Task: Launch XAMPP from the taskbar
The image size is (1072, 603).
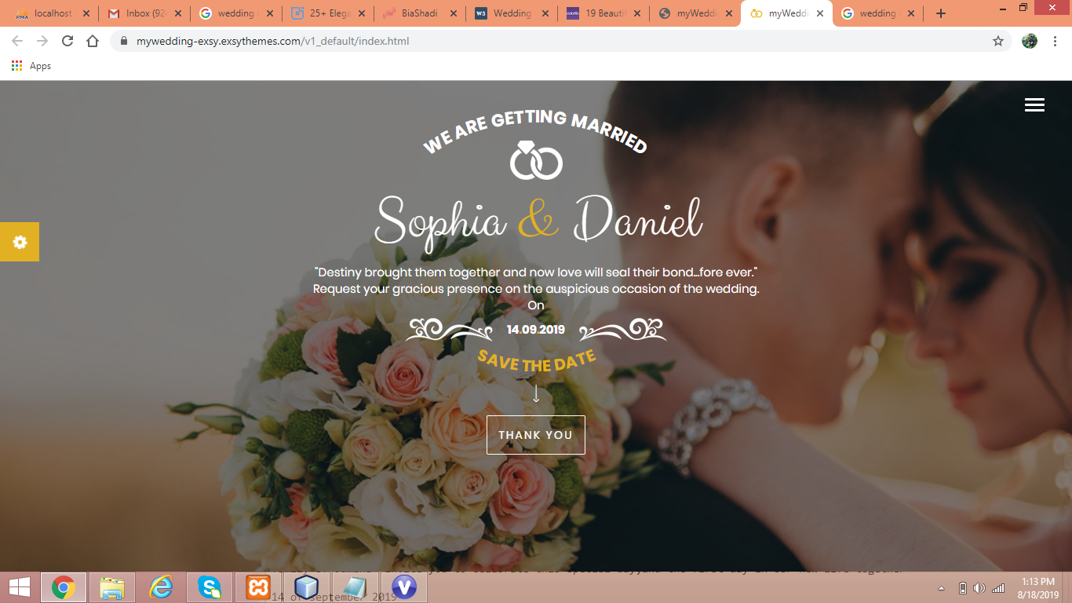Action: click(258, 587)
